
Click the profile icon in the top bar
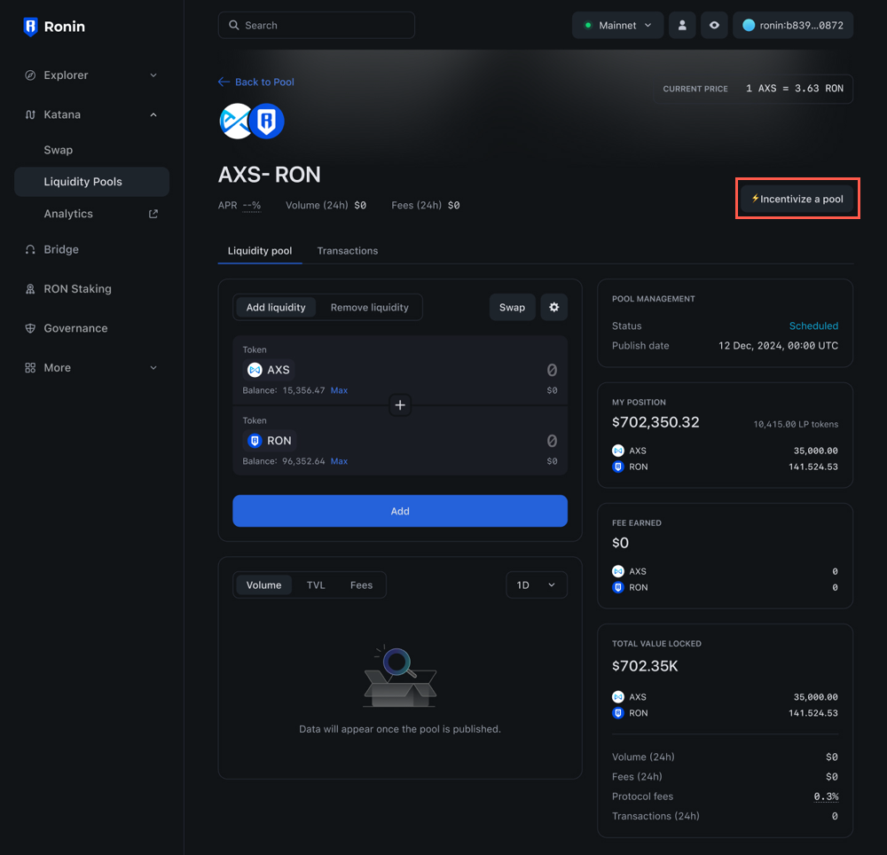click(682, 25)
